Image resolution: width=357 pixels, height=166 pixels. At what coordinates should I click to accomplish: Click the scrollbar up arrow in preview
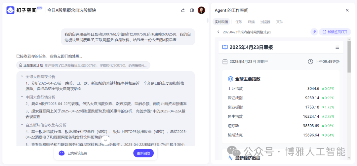click(349, 39)
